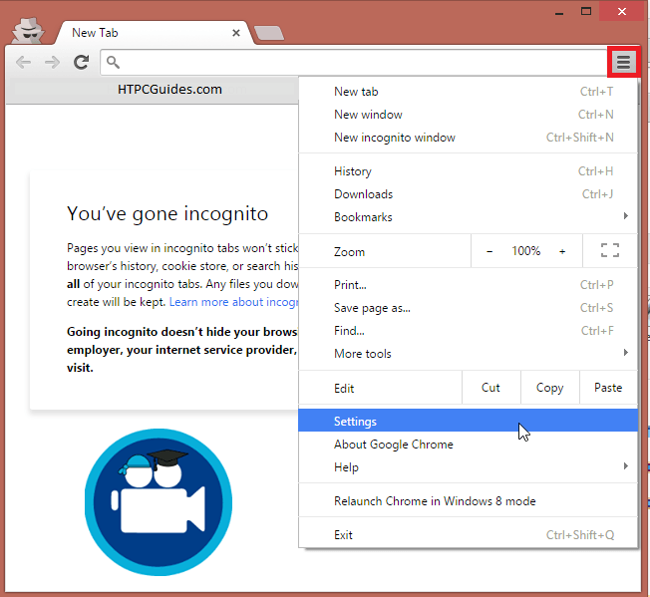Select Relaunch Chrome in Windows 8 mode
Viewport: 650px width, 597px height.
pyautogui.click(x=435, y=501)
